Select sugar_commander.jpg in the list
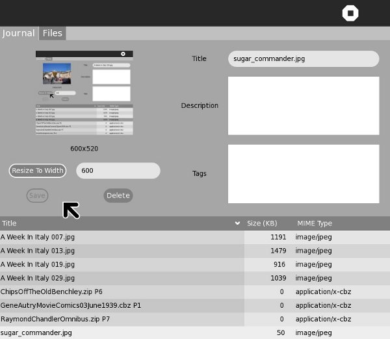This screenshot has height=339, width=390. coord(36,333)
